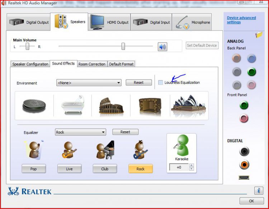Open connector settings yellow folder icon
This screenshot has width=269, height=209.
[x=259, y=35]
